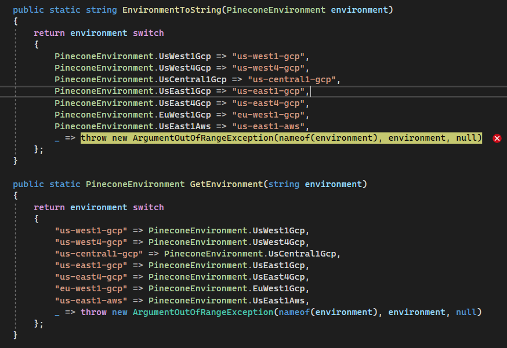Click the EnvironmentToString method name
The height and width of the screenshot is (348, 507).
pyautogui.click(x=172, y=10)
